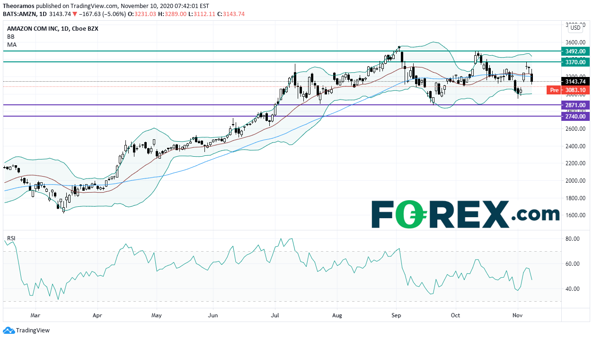Click the 2740.00 purple support label

574,116
